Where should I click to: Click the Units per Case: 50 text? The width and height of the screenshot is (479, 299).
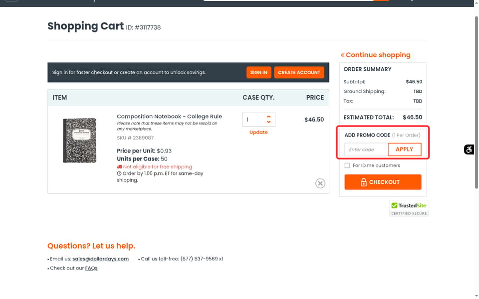click(x=142, y=159)
